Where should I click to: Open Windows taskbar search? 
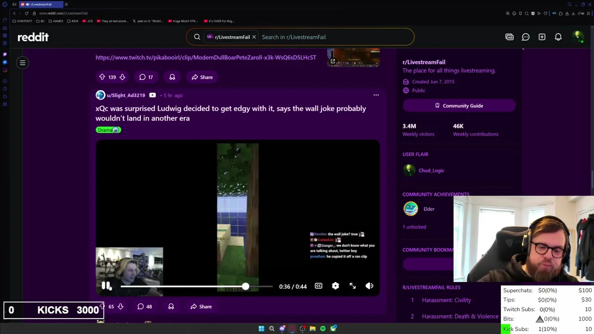271,328
